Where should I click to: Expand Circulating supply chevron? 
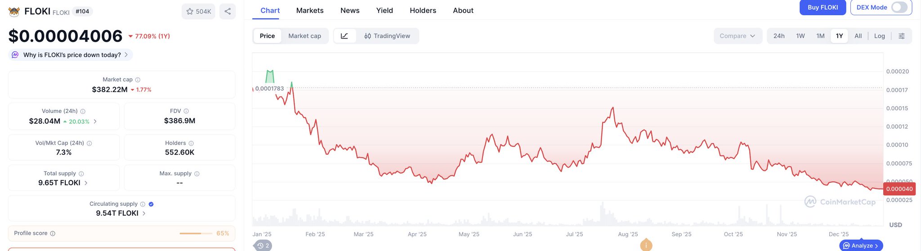144,213
